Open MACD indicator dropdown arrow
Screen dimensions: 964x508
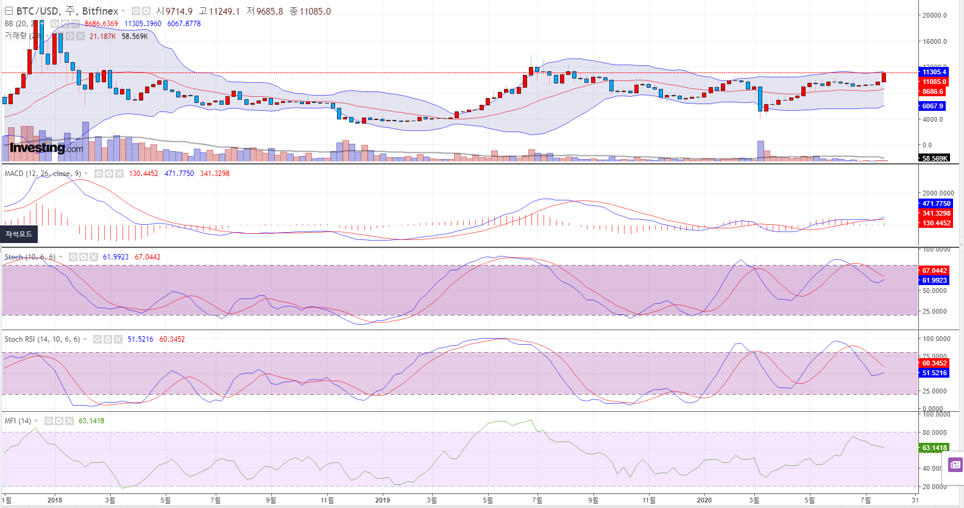(86, 174)
